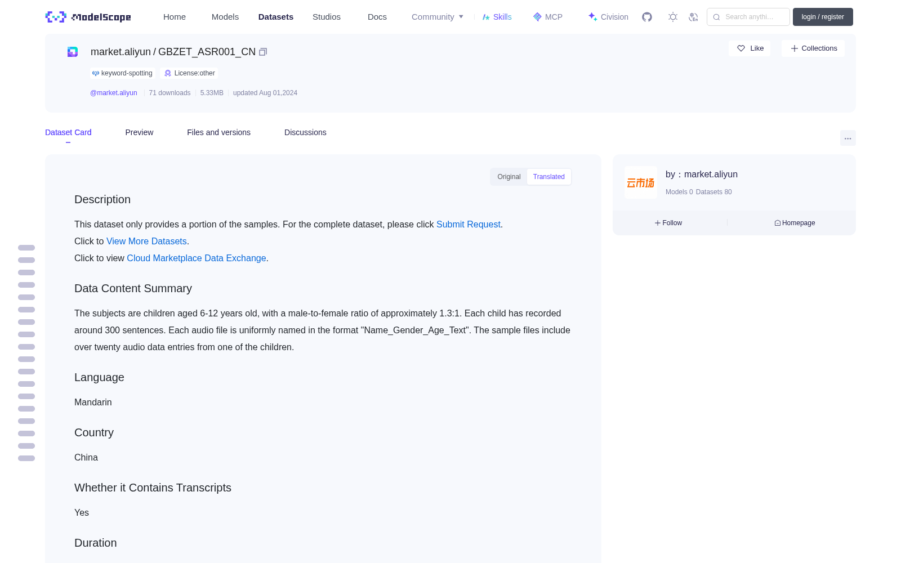Copy dataset name with copy icon
The height and width of the screenshot is (563, 901).
tap(263, 52)
